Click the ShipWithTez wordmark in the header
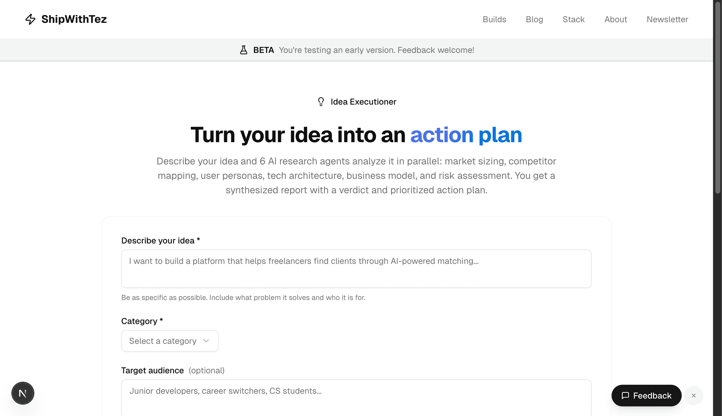This screenshot has width=722, height=416. point(74,19)
